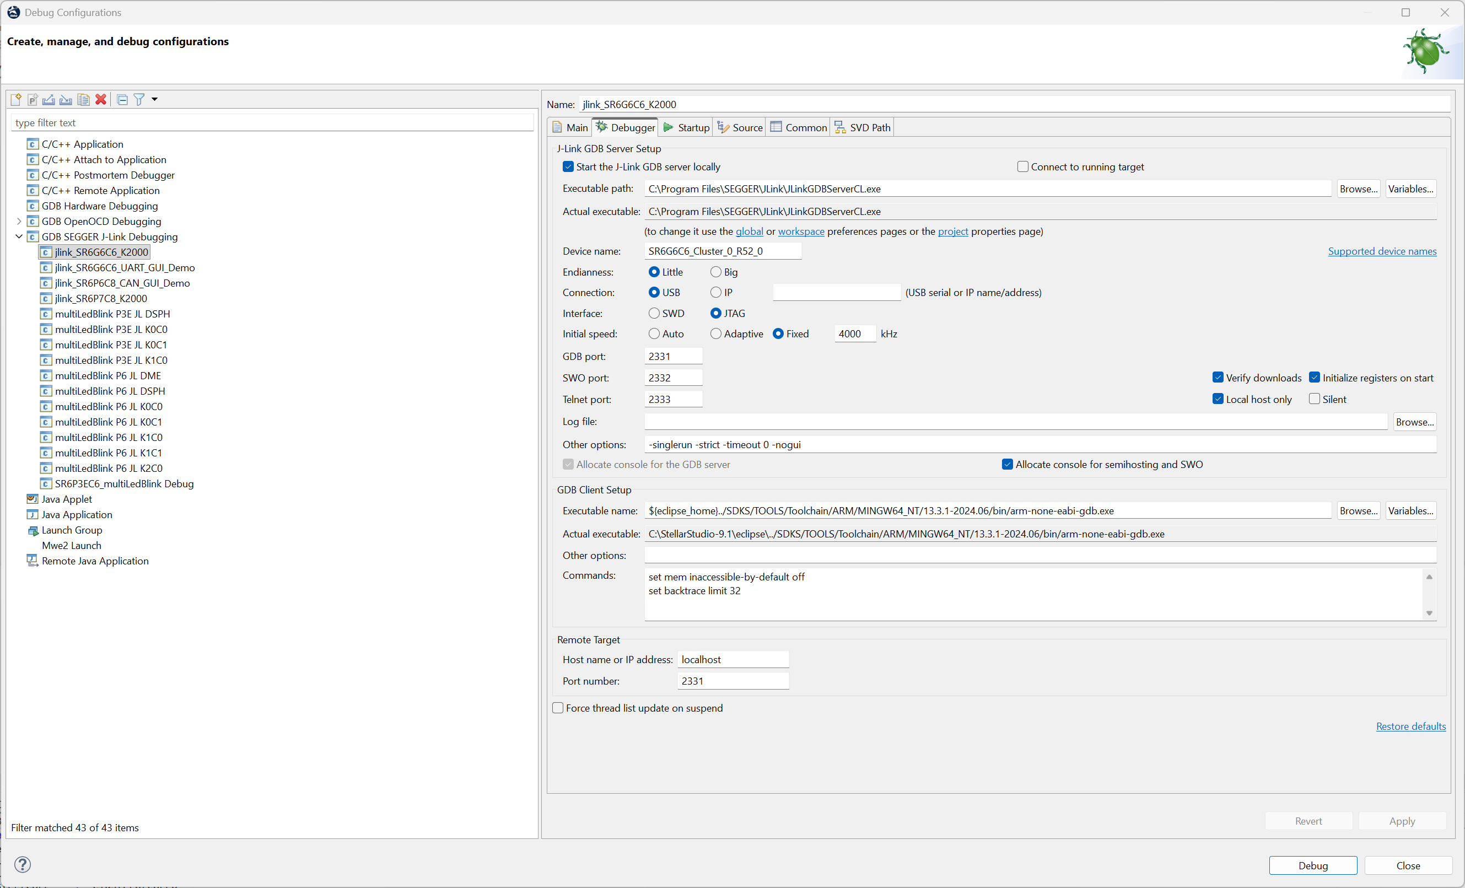Select SR6P3EC6_multiLedBlink Debug configuration
The image size is (1465, 888).
117,484
